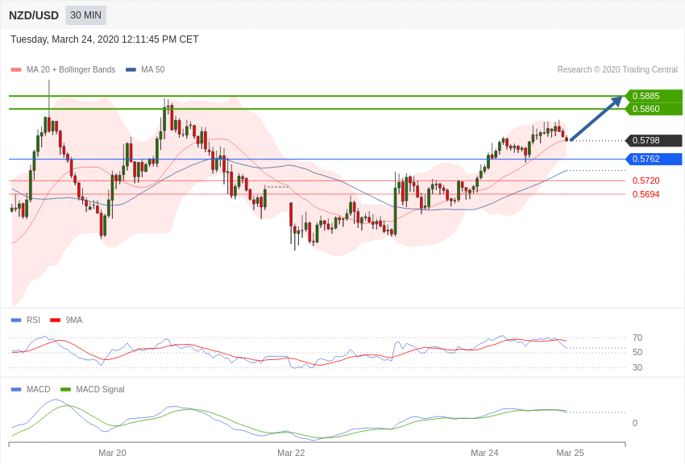Click the 0.5798 current price label
Screen dimensions: 685x464
(654, 140)
